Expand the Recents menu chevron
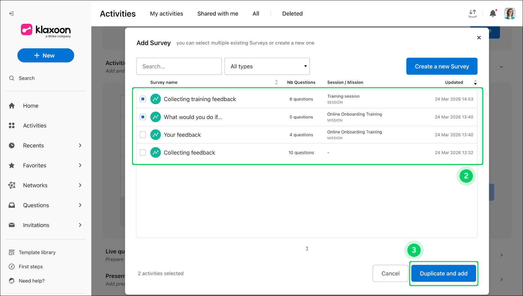The width and height of the screenshot is (523, 296). 80,145
